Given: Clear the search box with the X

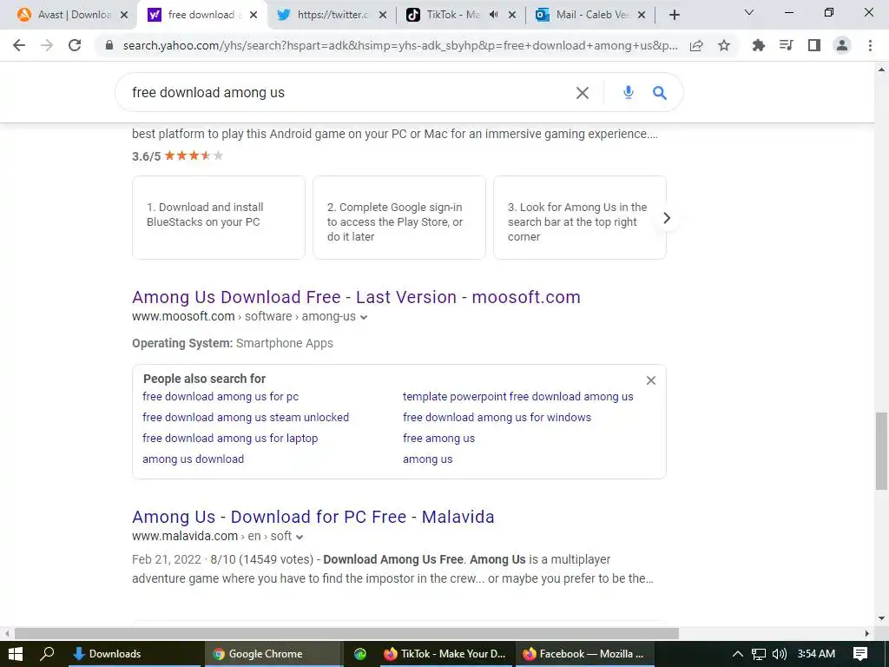Looking at the screenshot, I should tap(583, 92).
